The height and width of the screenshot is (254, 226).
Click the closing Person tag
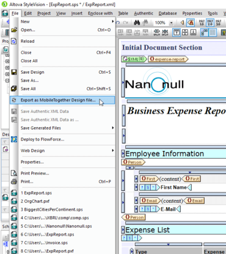133,217
